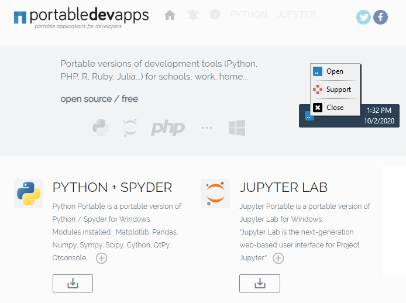Expand more details after Jupyter quote
Screen dimensions: 406x303
click(278, 258)
